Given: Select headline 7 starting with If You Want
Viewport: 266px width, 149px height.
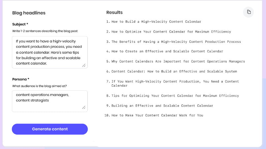Looking at the screenshot, I should click(175, 83).
